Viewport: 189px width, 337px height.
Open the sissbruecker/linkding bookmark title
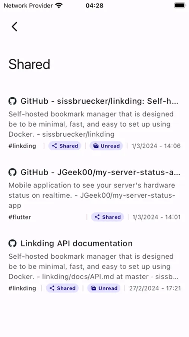point(99,101)
